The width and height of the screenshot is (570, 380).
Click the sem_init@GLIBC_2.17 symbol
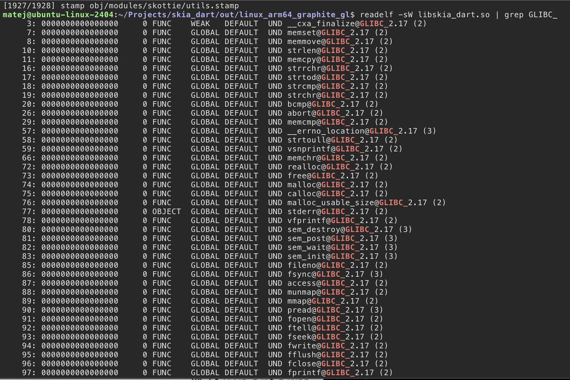point(333,257)
